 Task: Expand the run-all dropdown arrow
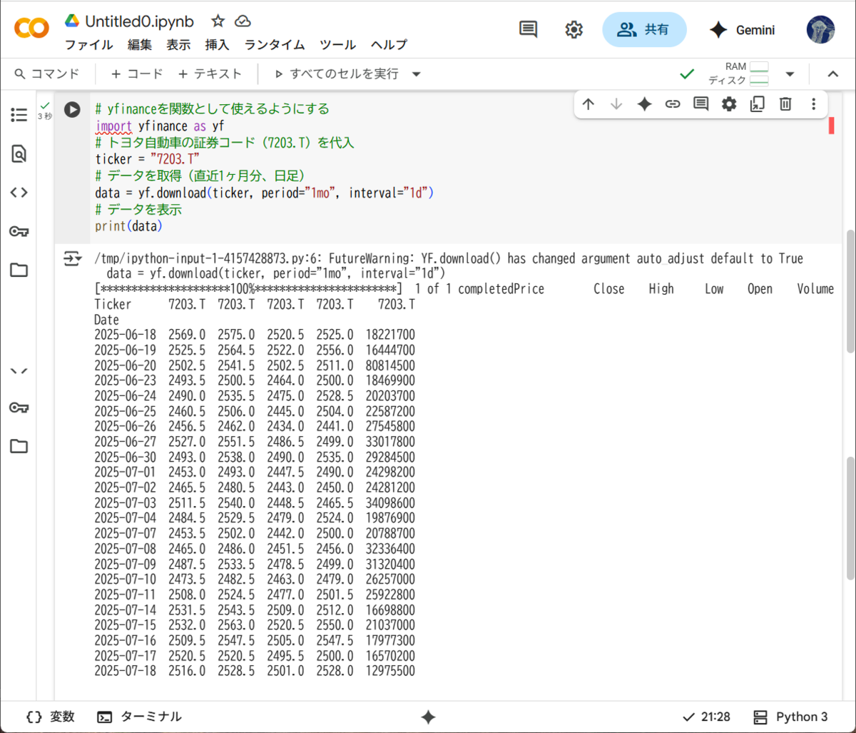click(x=417, y=74)
